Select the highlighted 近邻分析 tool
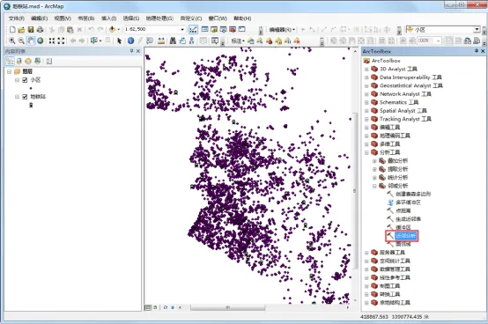 (405, 236)
